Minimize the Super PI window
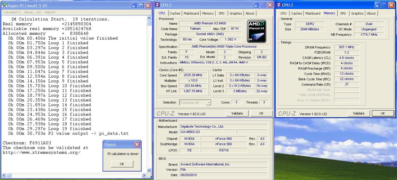397x180 pixels. (134, 6)
